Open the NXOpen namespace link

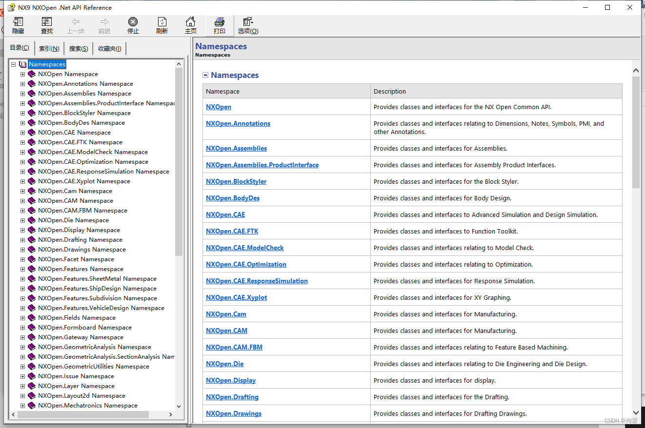pos(219,107)
